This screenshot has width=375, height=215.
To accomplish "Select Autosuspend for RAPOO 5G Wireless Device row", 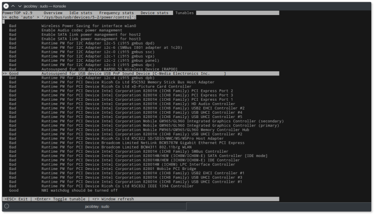I will [110, 69].
